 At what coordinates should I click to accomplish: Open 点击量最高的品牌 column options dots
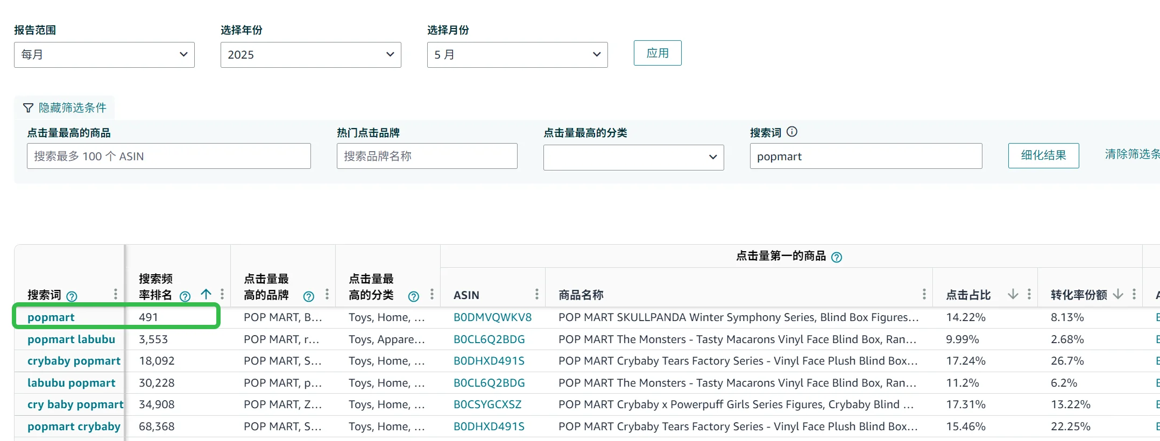coord(327,294)
